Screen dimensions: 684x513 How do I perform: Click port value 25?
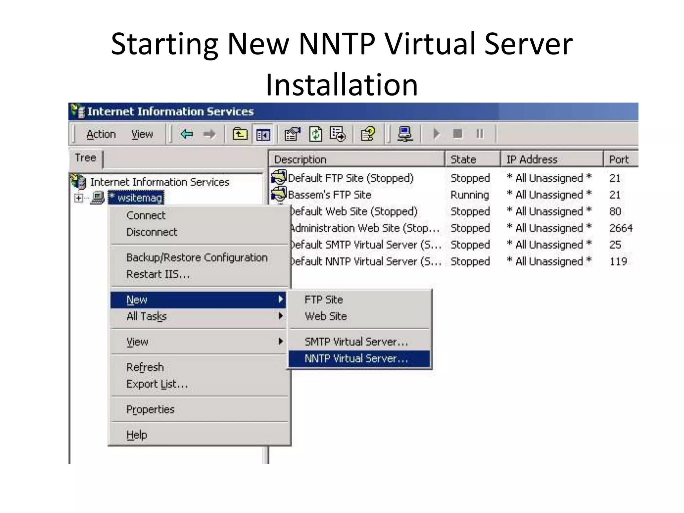615,245
